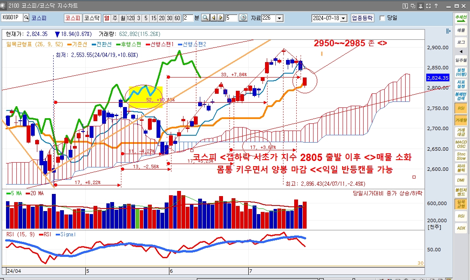This screenshot has height=280, width=470.
Task: Add the 파라볼릭 parabolic indicator
Action: [x=461, y=168]
